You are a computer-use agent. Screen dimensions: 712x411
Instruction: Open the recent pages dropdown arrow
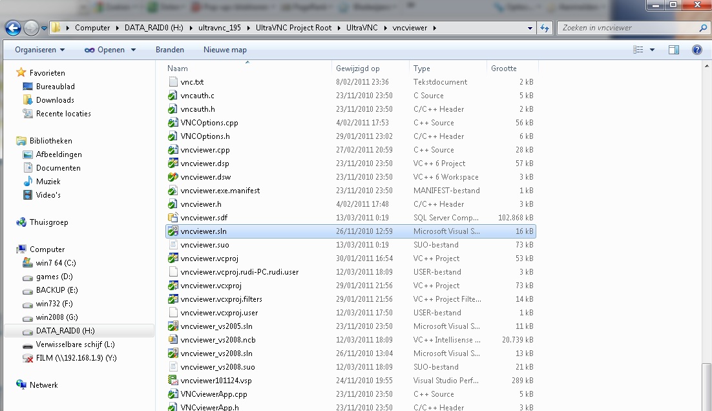(x=44, y=28)
